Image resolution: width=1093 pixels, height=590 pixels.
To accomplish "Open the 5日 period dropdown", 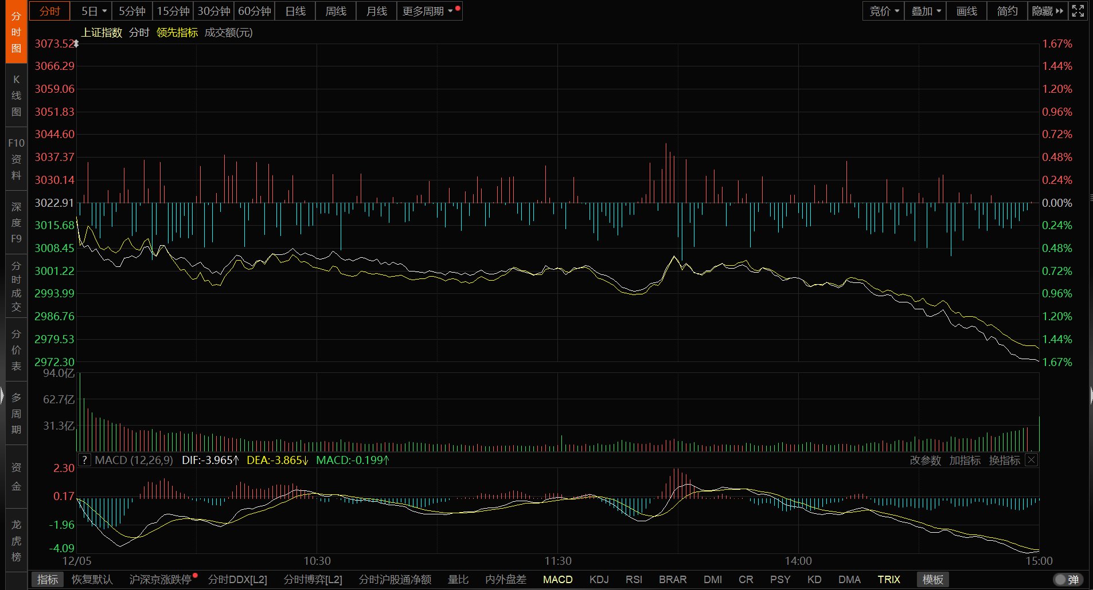I will coord(93,11).
